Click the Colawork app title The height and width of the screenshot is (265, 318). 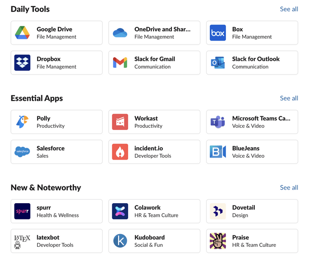[148, 207]
